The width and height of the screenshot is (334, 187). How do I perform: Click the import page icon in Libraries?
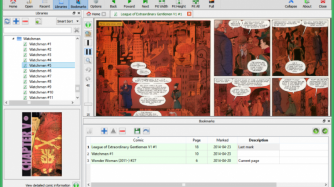coord(38,21)
